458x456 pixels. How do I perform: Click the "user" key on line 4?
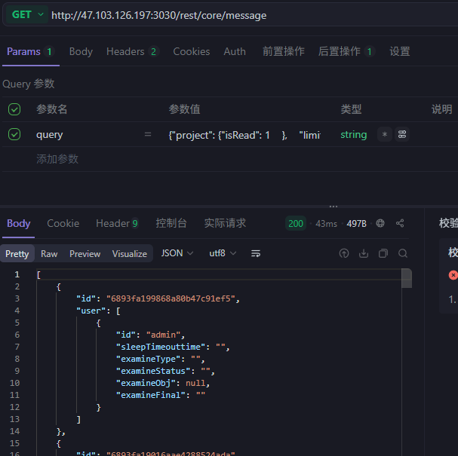click(x=91, y=311)
